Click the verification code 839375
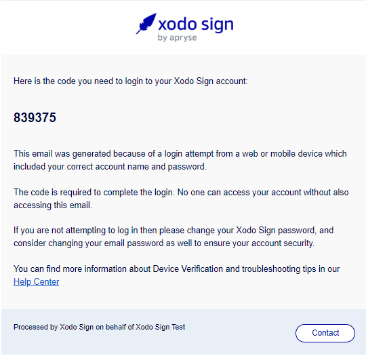The height and width of the screenshot is (356, 366). coord(35,117)
